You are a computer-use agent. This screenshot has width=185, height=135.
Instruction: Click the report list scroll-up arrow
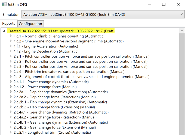point(182,31)
